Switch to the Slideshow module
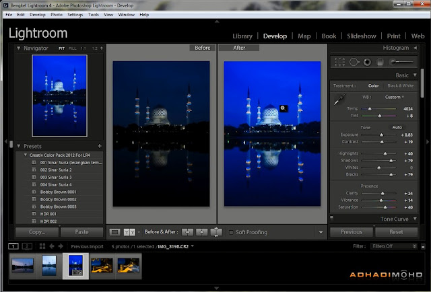 coord(362,36)
